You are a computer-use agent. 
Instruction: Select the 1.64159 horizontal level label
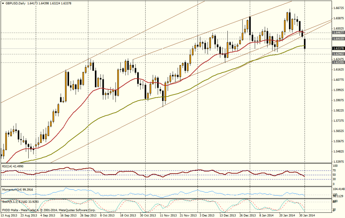coord(338,39)
